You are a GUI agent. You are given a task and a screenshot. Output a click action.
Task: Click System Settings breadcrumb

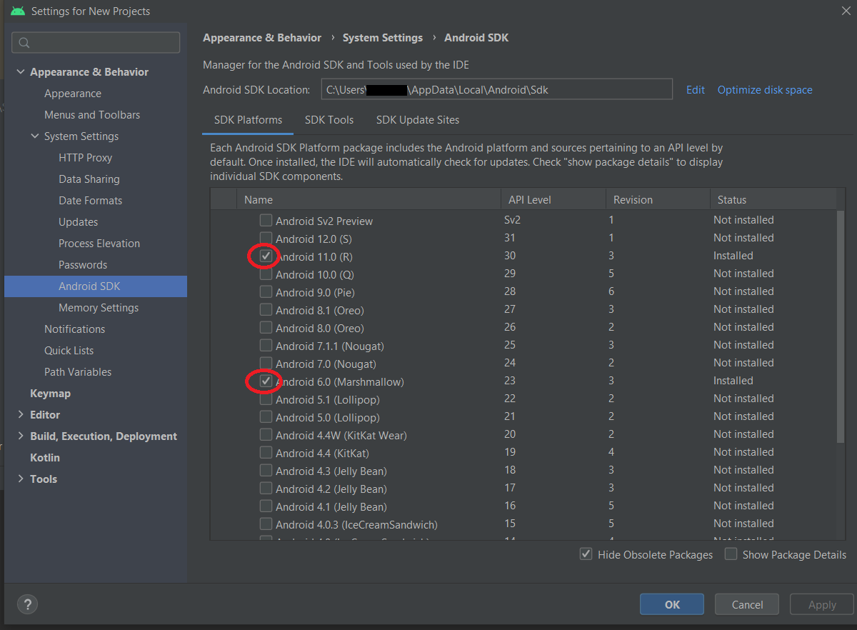[x=383, y=38]
